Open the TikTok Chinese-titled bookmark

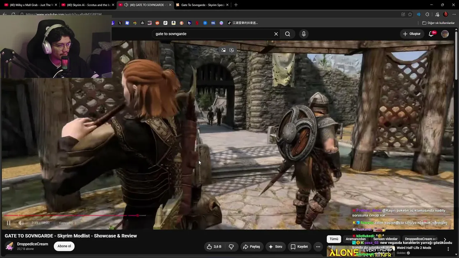[x=243, y=23]
